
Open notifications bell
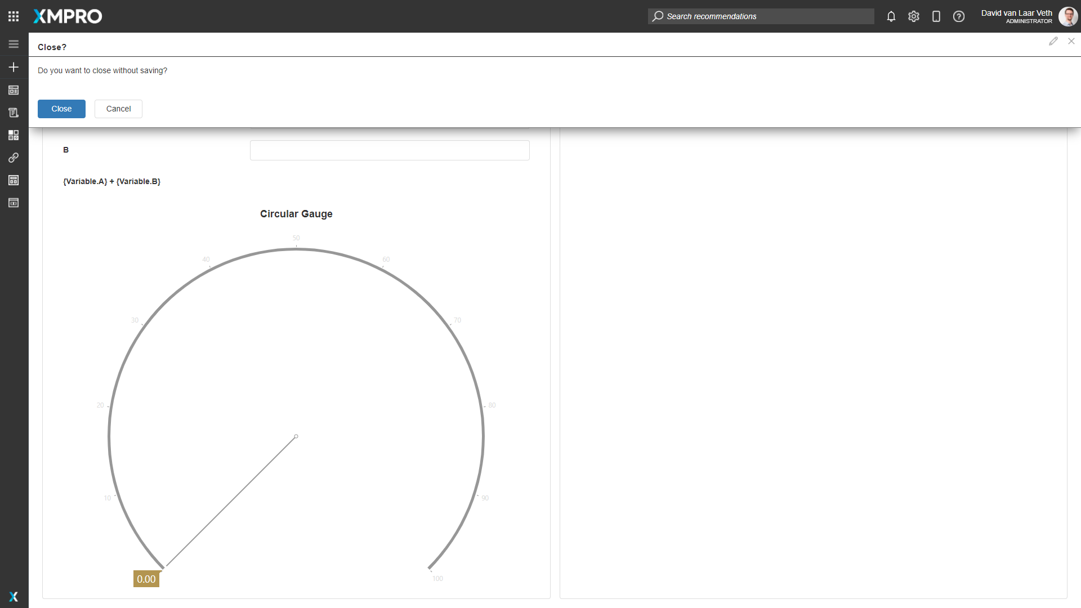[x=891, y=16]
